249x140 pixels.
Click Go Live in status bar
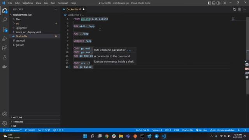pyautogui.click(x=202, y=130)
